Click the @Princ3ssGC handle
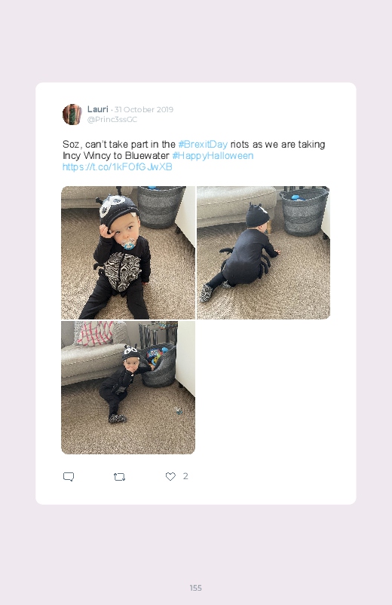Image resolution: width=392 pixels, height=605 pixels. 112,119
